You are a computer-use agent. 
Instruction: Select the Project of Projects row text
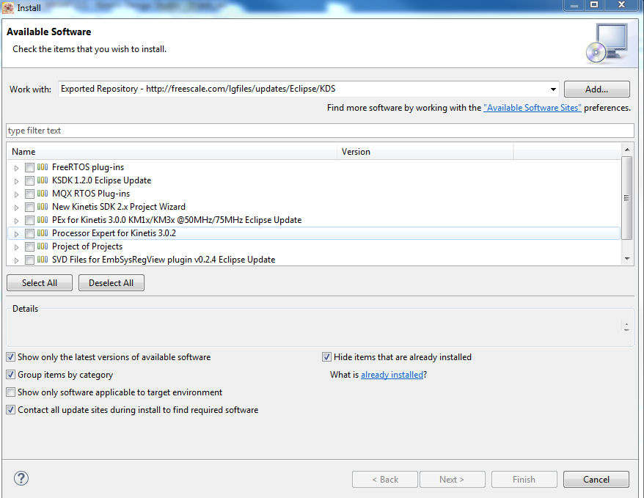tap(87, 246)
